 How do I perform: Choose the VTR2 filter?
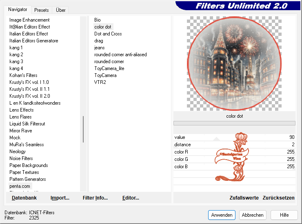pyautogui.click(x=100, y=82)
